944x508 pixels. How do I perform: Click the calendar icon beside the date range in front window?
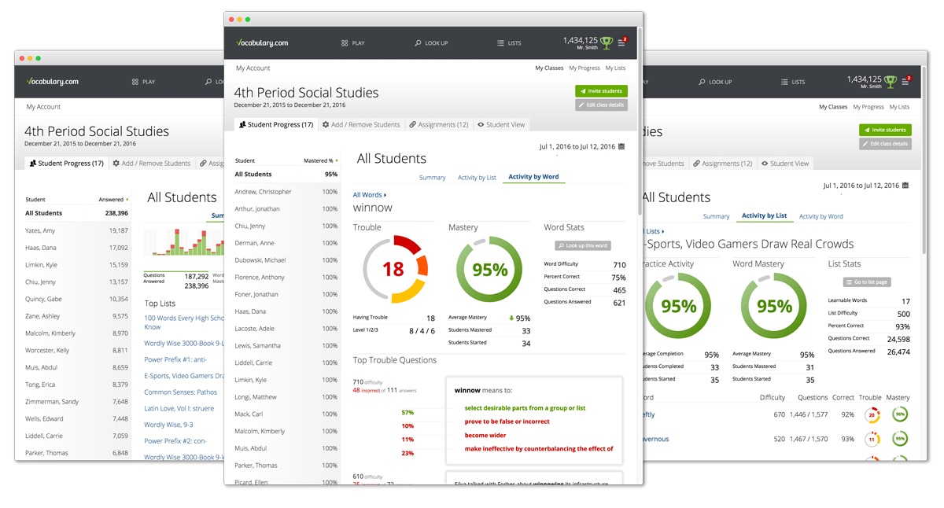(x=621, y=146)
